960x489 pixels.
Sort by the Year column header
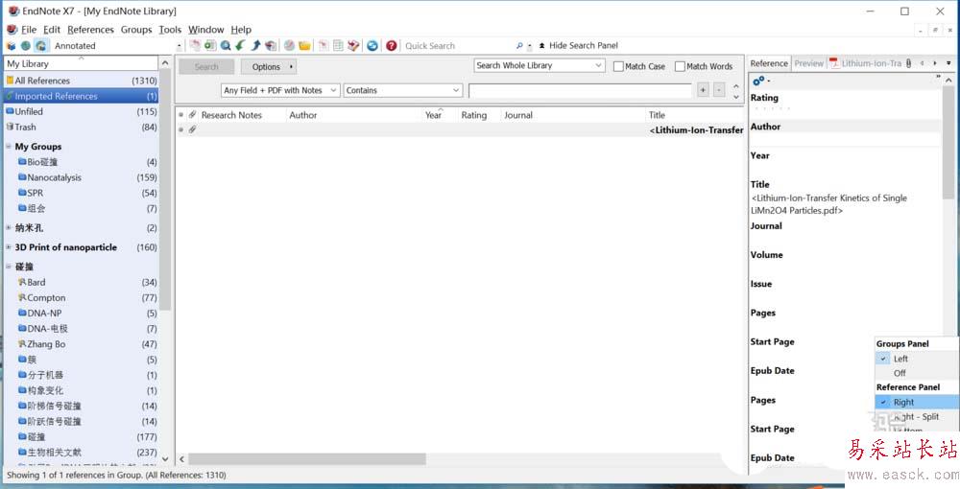[434, 115]
